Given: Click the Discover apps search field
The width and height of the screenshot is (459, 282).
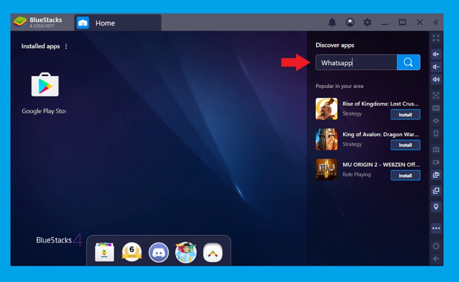Looking at the screenshot, I should pyautogui.click(x=356, y=62).
